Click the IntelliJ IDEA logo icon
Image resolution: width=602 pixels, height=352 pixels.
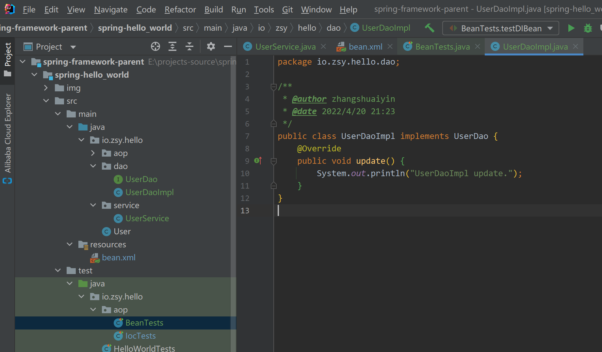[x=9, y=9]
